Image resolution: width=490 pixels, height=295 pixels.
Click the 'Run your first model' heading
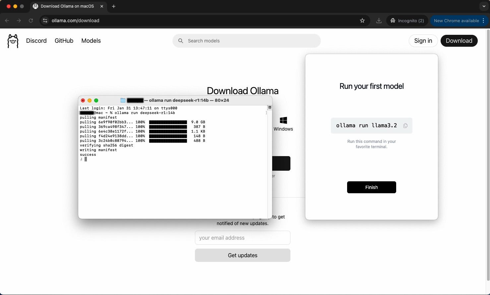pos(371,86)
